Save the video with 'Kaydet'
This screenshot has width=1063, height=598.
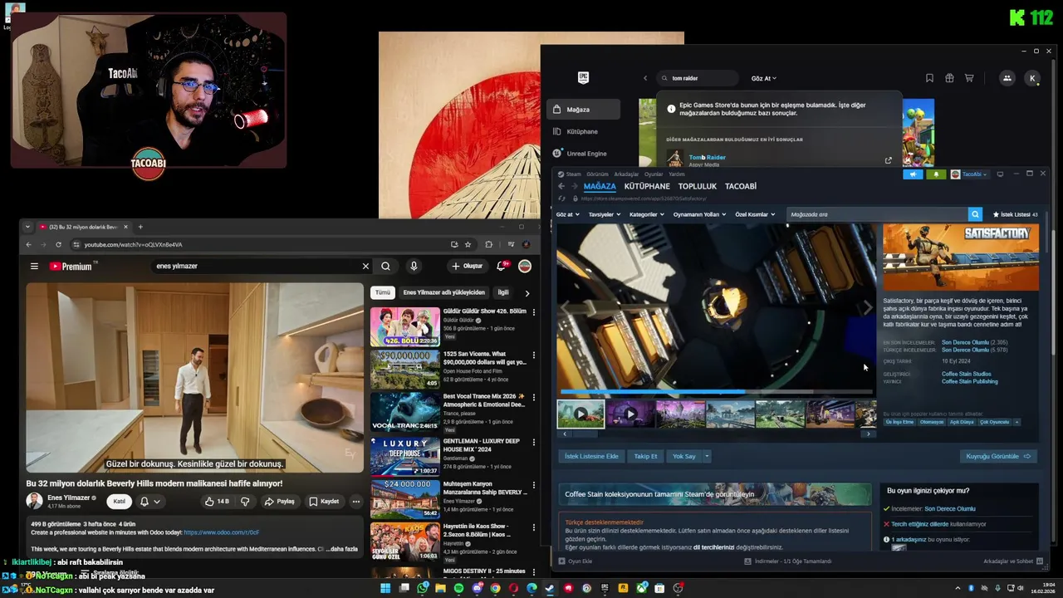pyautogui.click(x=324, y=502)
